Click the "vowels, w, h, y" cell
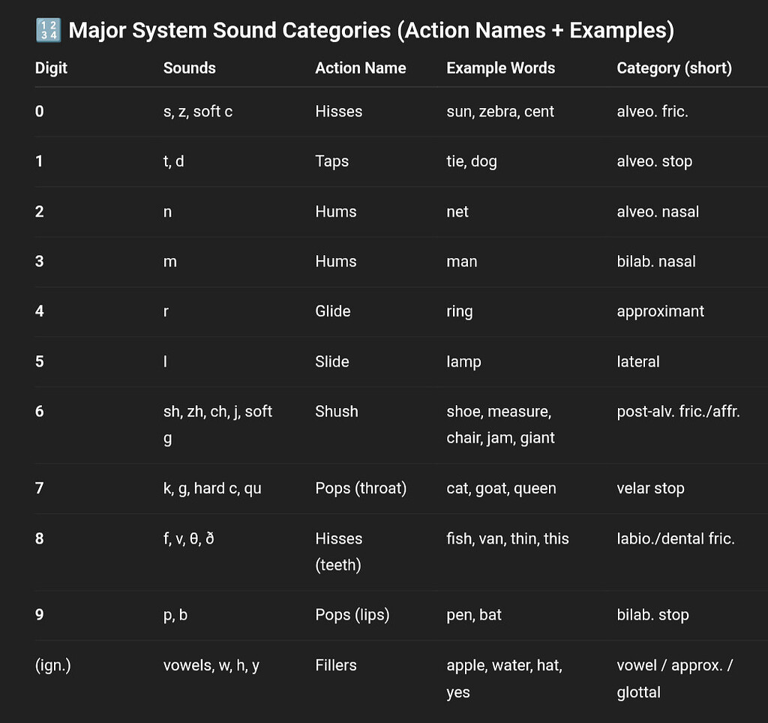 point(211,666)
